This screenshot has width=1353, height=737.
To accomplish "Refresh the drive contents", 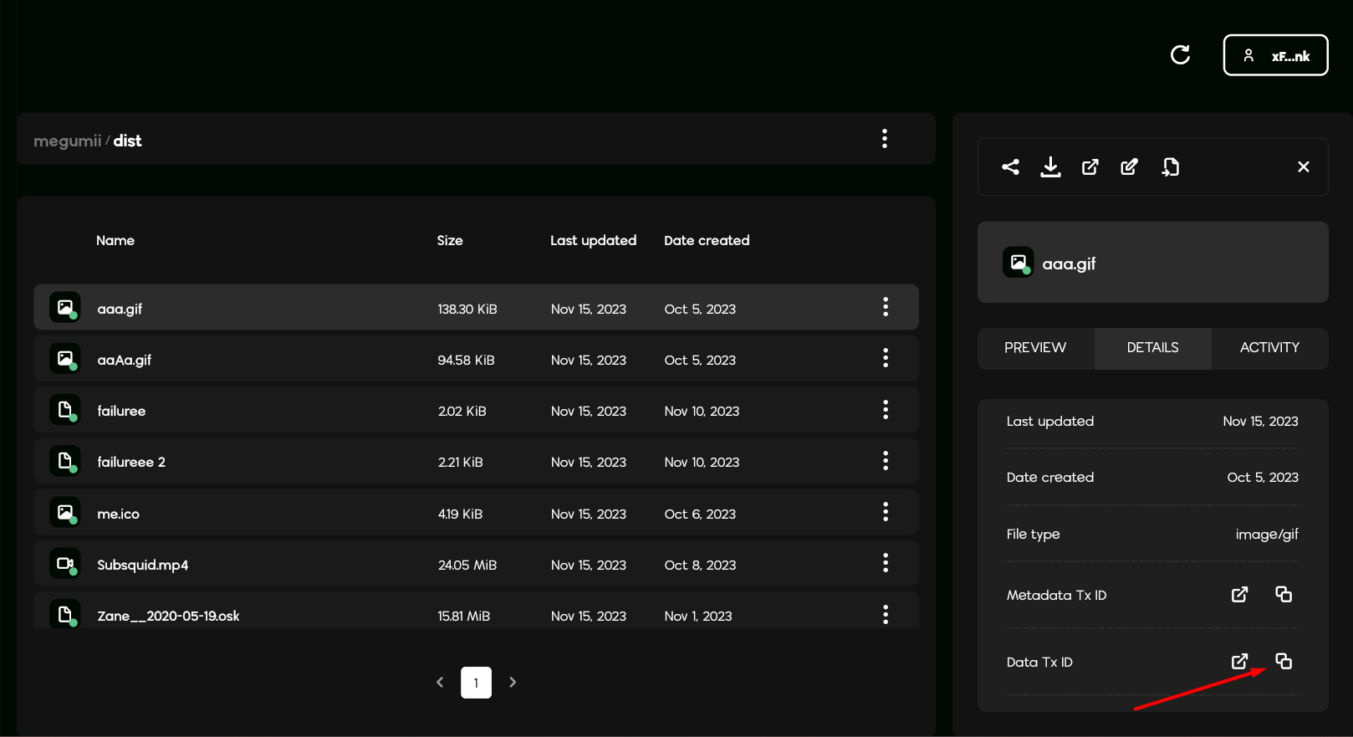I will [1180, 55].
